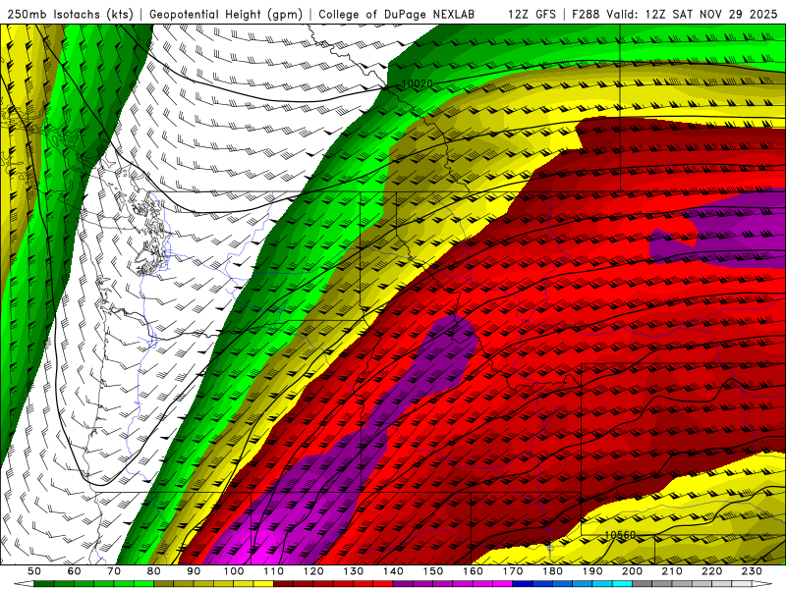Click the '12Z GFS' model run label
786x589 pixels.
point(533,15)
